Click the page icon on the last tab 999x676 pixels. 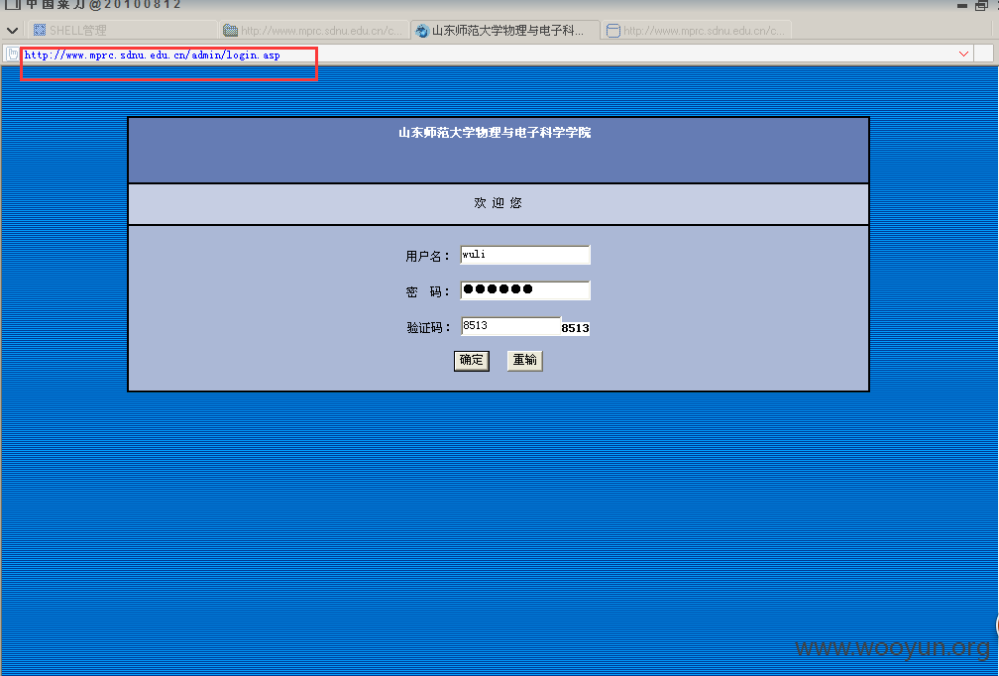[x=612, y=31]
